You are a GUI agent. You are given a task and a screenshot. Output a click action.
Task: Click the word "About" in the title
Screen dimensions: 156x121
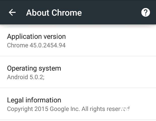pos(37,13)
